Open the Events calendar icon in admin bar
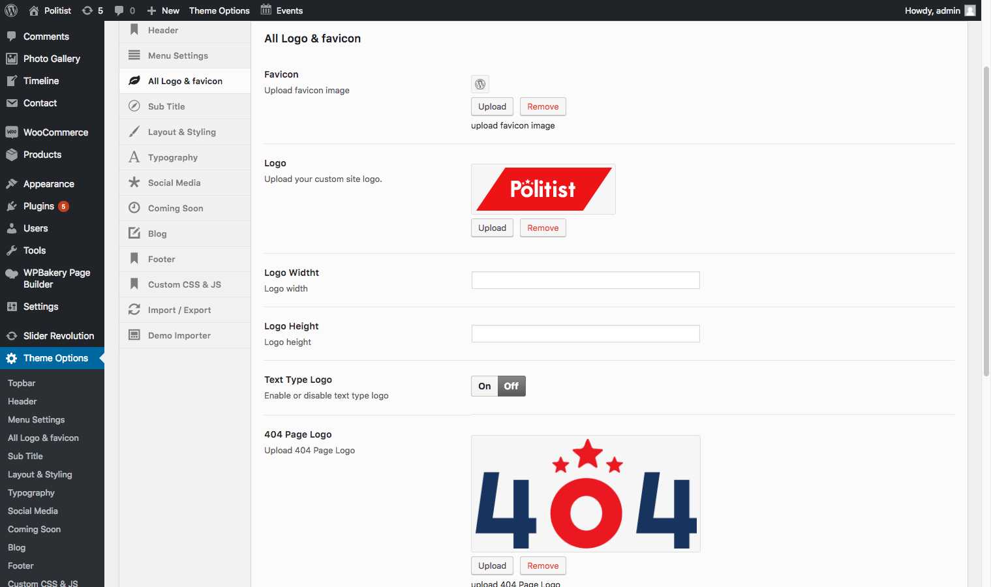The width and height of the screenshot is (991, 587). (266, 10)
